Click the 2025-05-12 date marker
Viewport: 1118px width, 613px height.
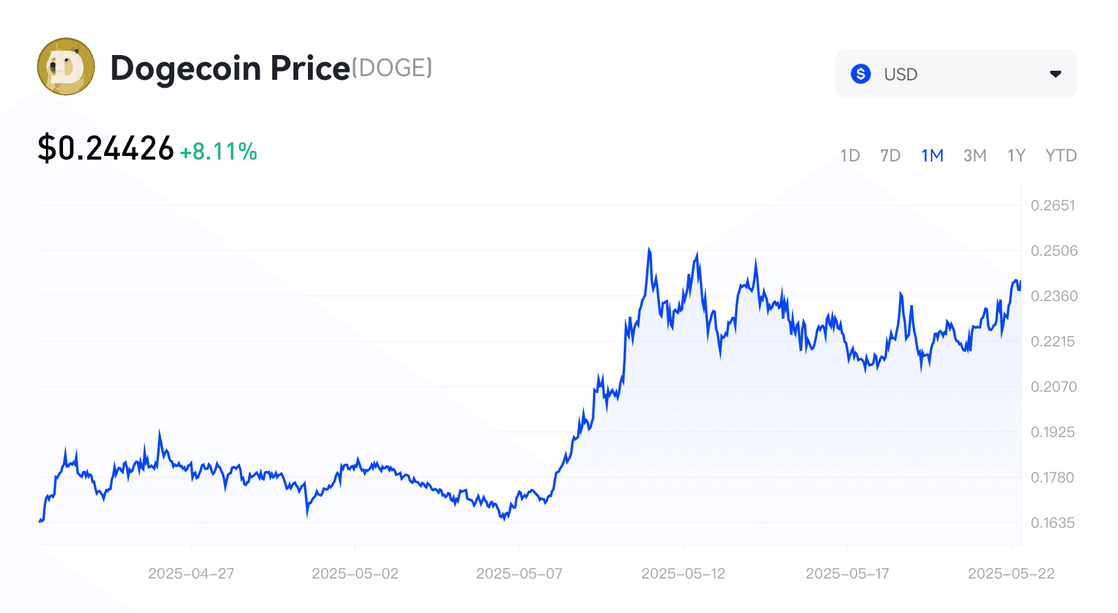coord(683,573)
